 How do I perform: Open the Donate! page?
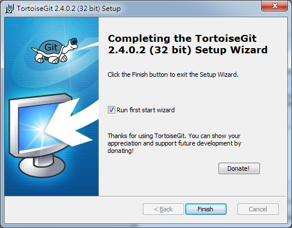tap(239, 168)
